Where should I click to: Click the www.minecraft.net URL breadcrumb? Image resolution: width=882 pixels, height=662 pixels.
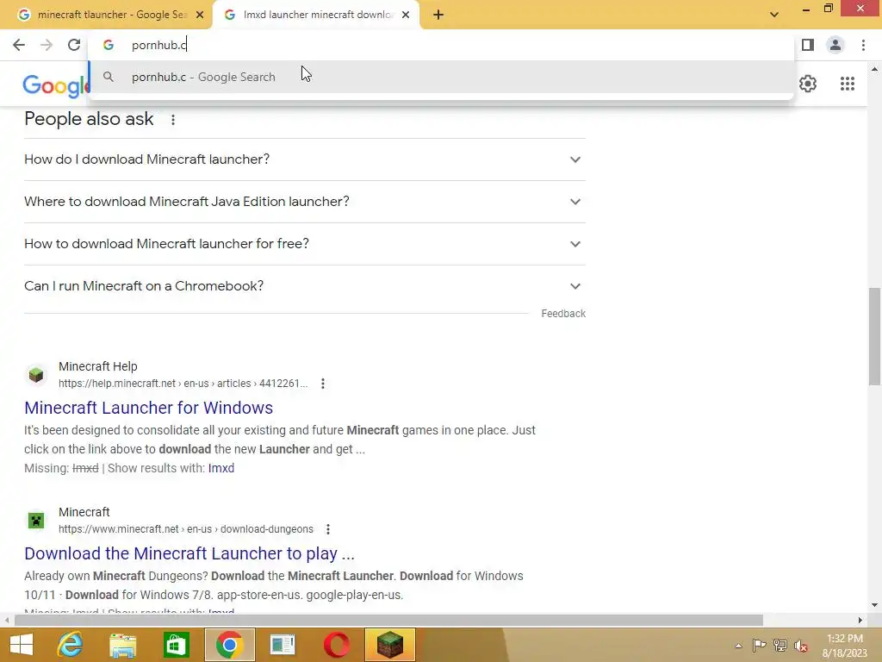coord(186,529)
